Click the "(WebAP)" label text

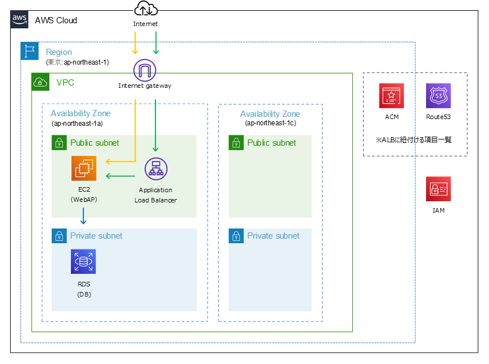click(x=84, y=200)
